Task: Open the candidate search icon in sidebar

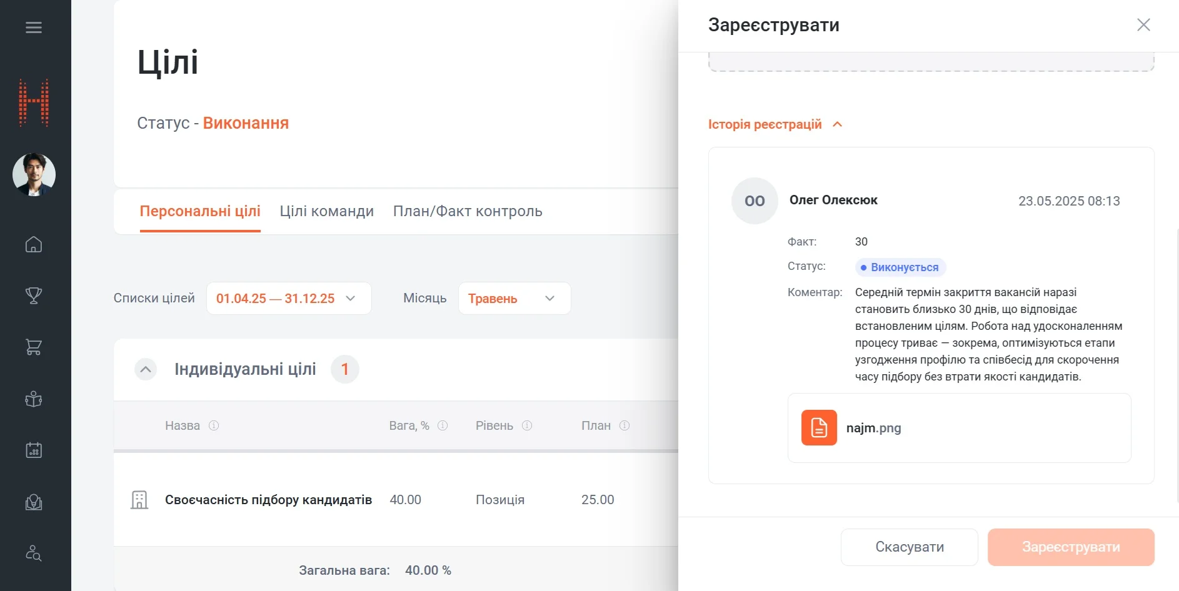Action: [34, 553]
